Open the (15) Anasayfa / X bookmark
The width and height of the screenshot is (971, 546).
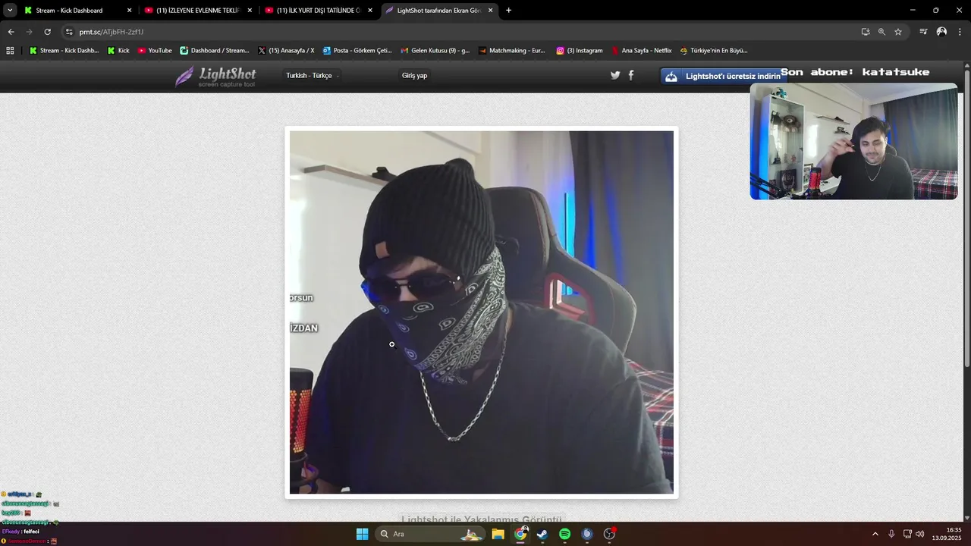(285, 51)
